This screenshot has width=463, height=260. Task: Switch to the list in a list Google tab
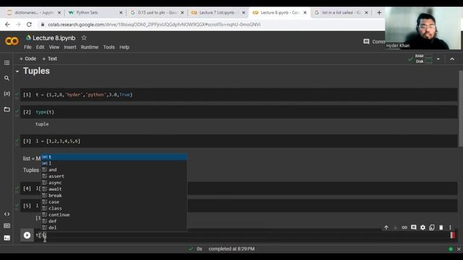(341, 12)
